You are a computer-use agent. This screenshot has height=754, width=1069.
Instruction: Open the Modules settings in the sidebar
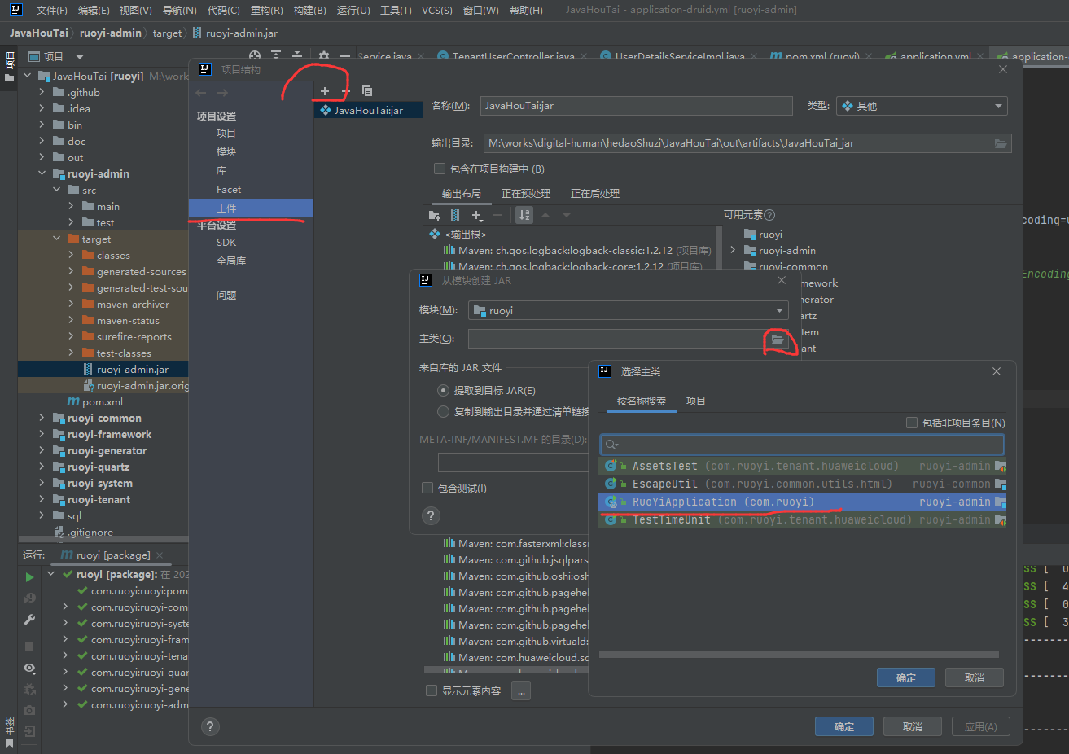click(x=226, y=151)
